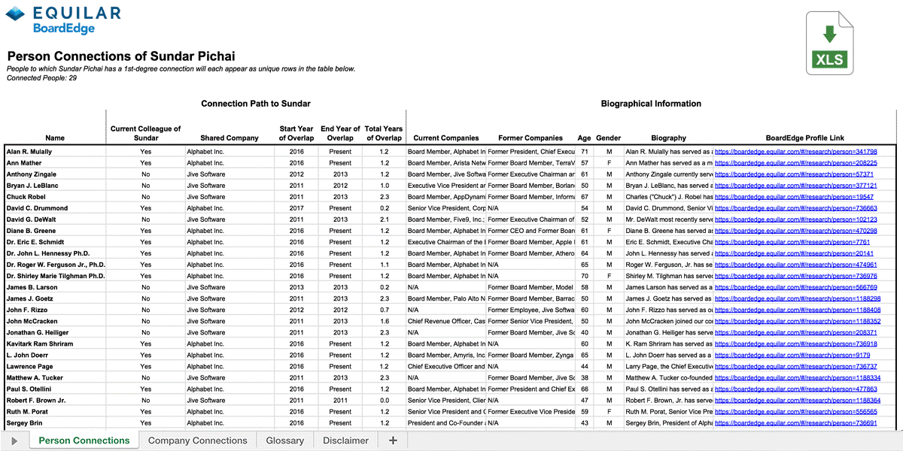Click the Total Years of Overlap header

pyautogui.click(x=385, y=133)
